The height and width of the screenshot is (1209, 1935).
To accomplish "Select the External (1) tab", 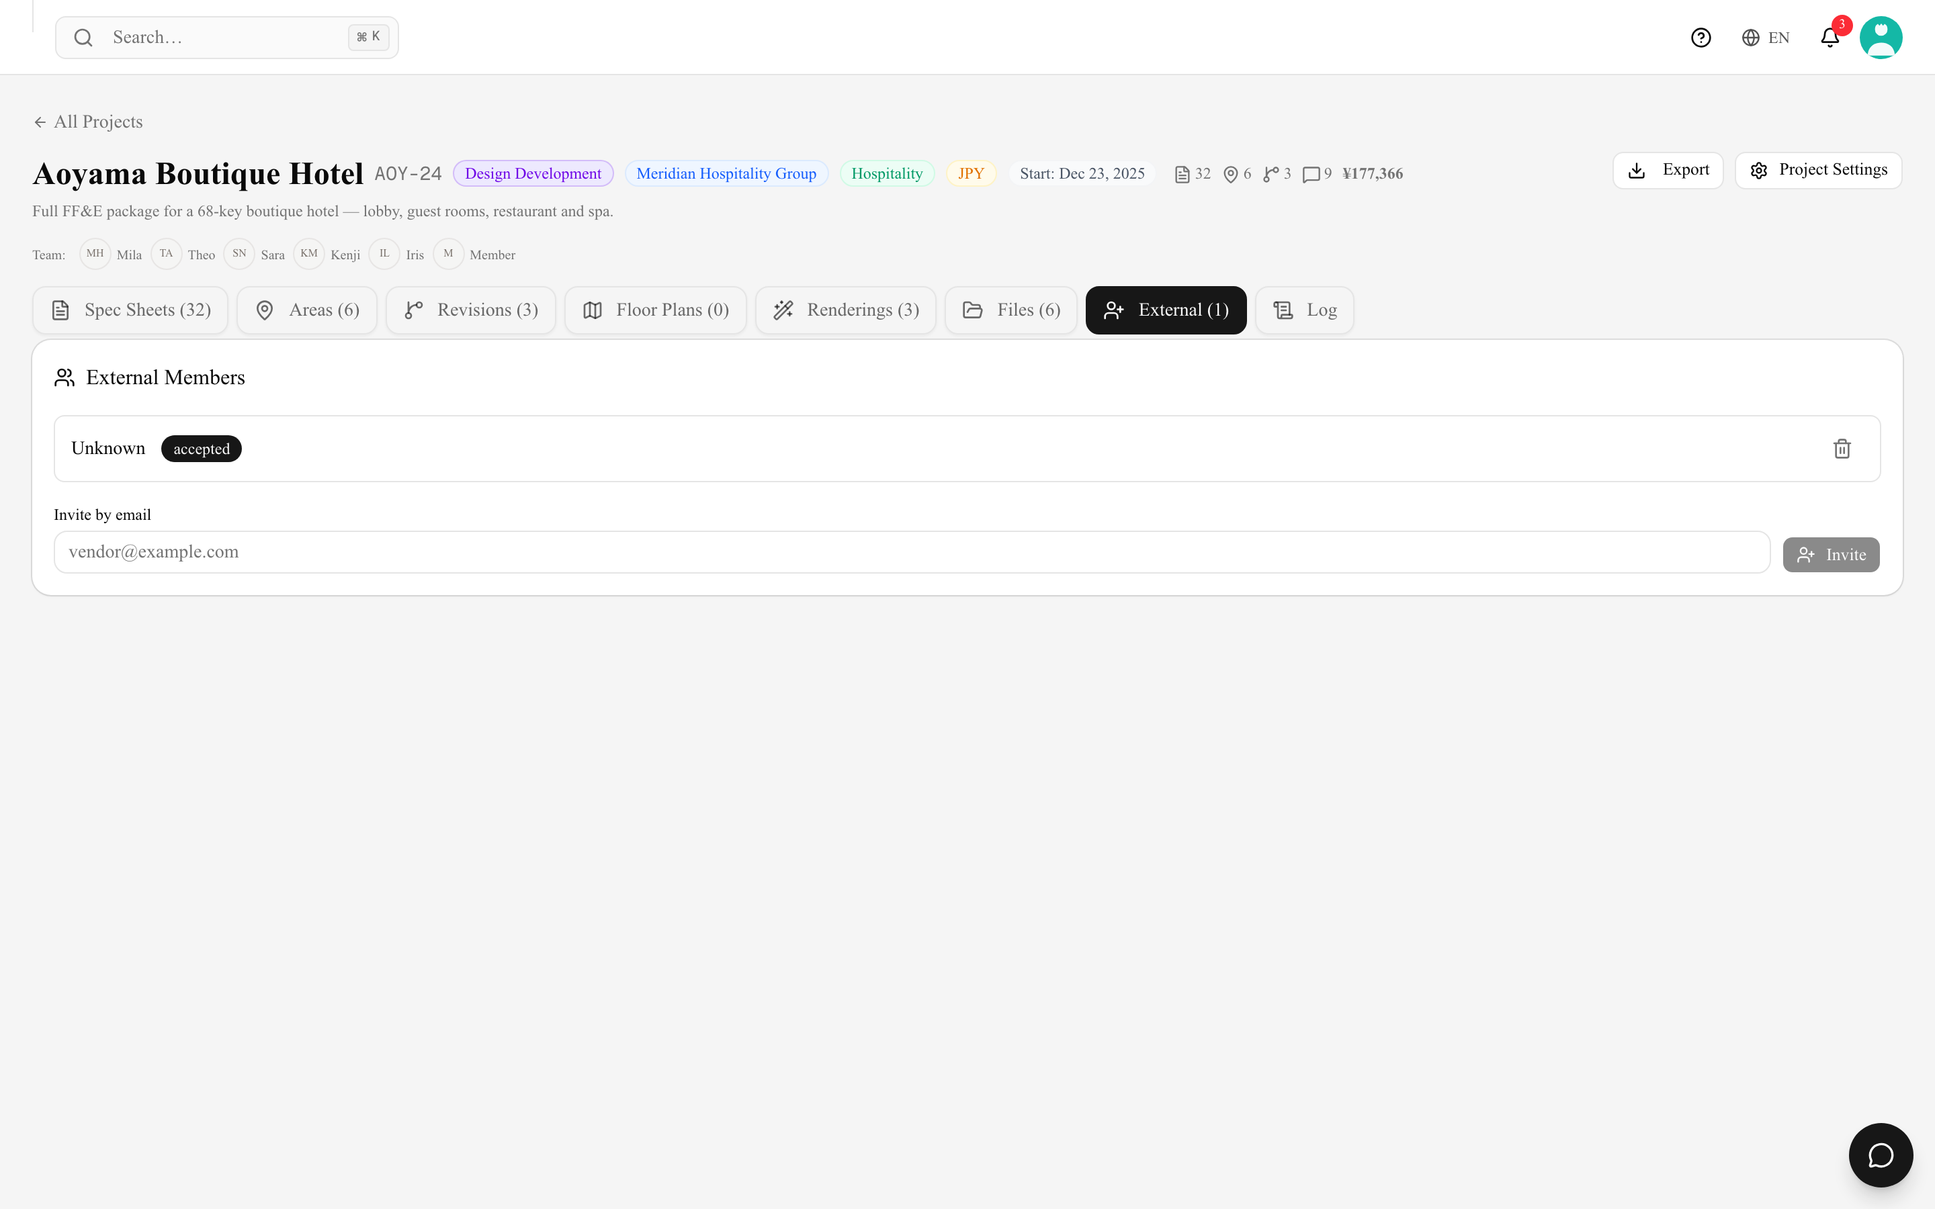I will click(1166, 310).
